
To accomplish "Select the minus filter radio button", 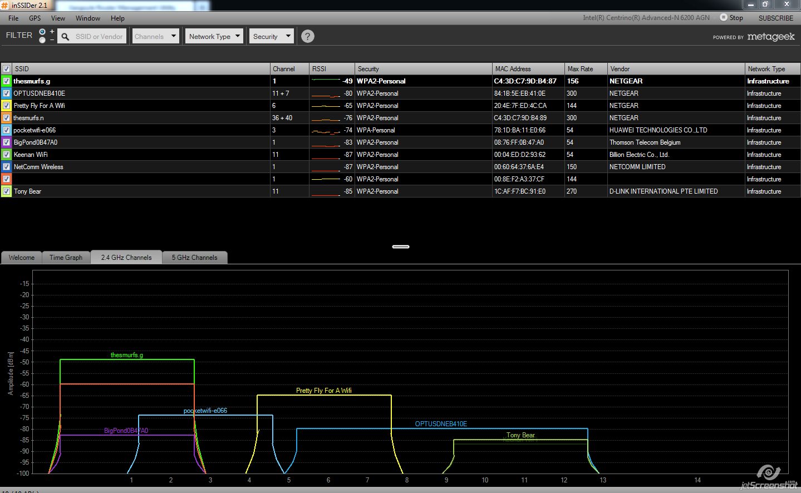I will [x=42, y=40].
